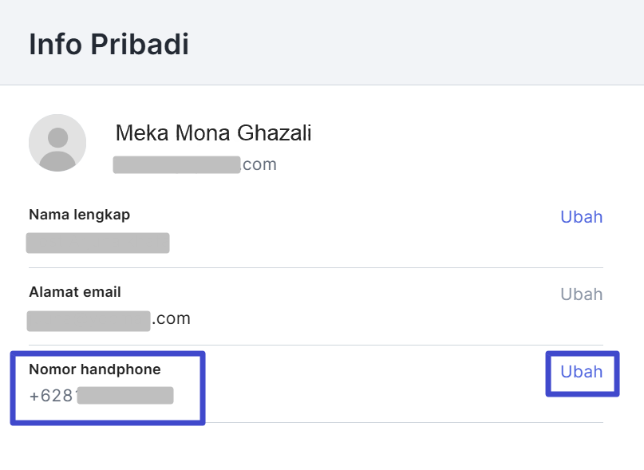Select the Meka Mona Ghazali profile name
Viewport: 644px width, 470px height.
click(213, 133)
